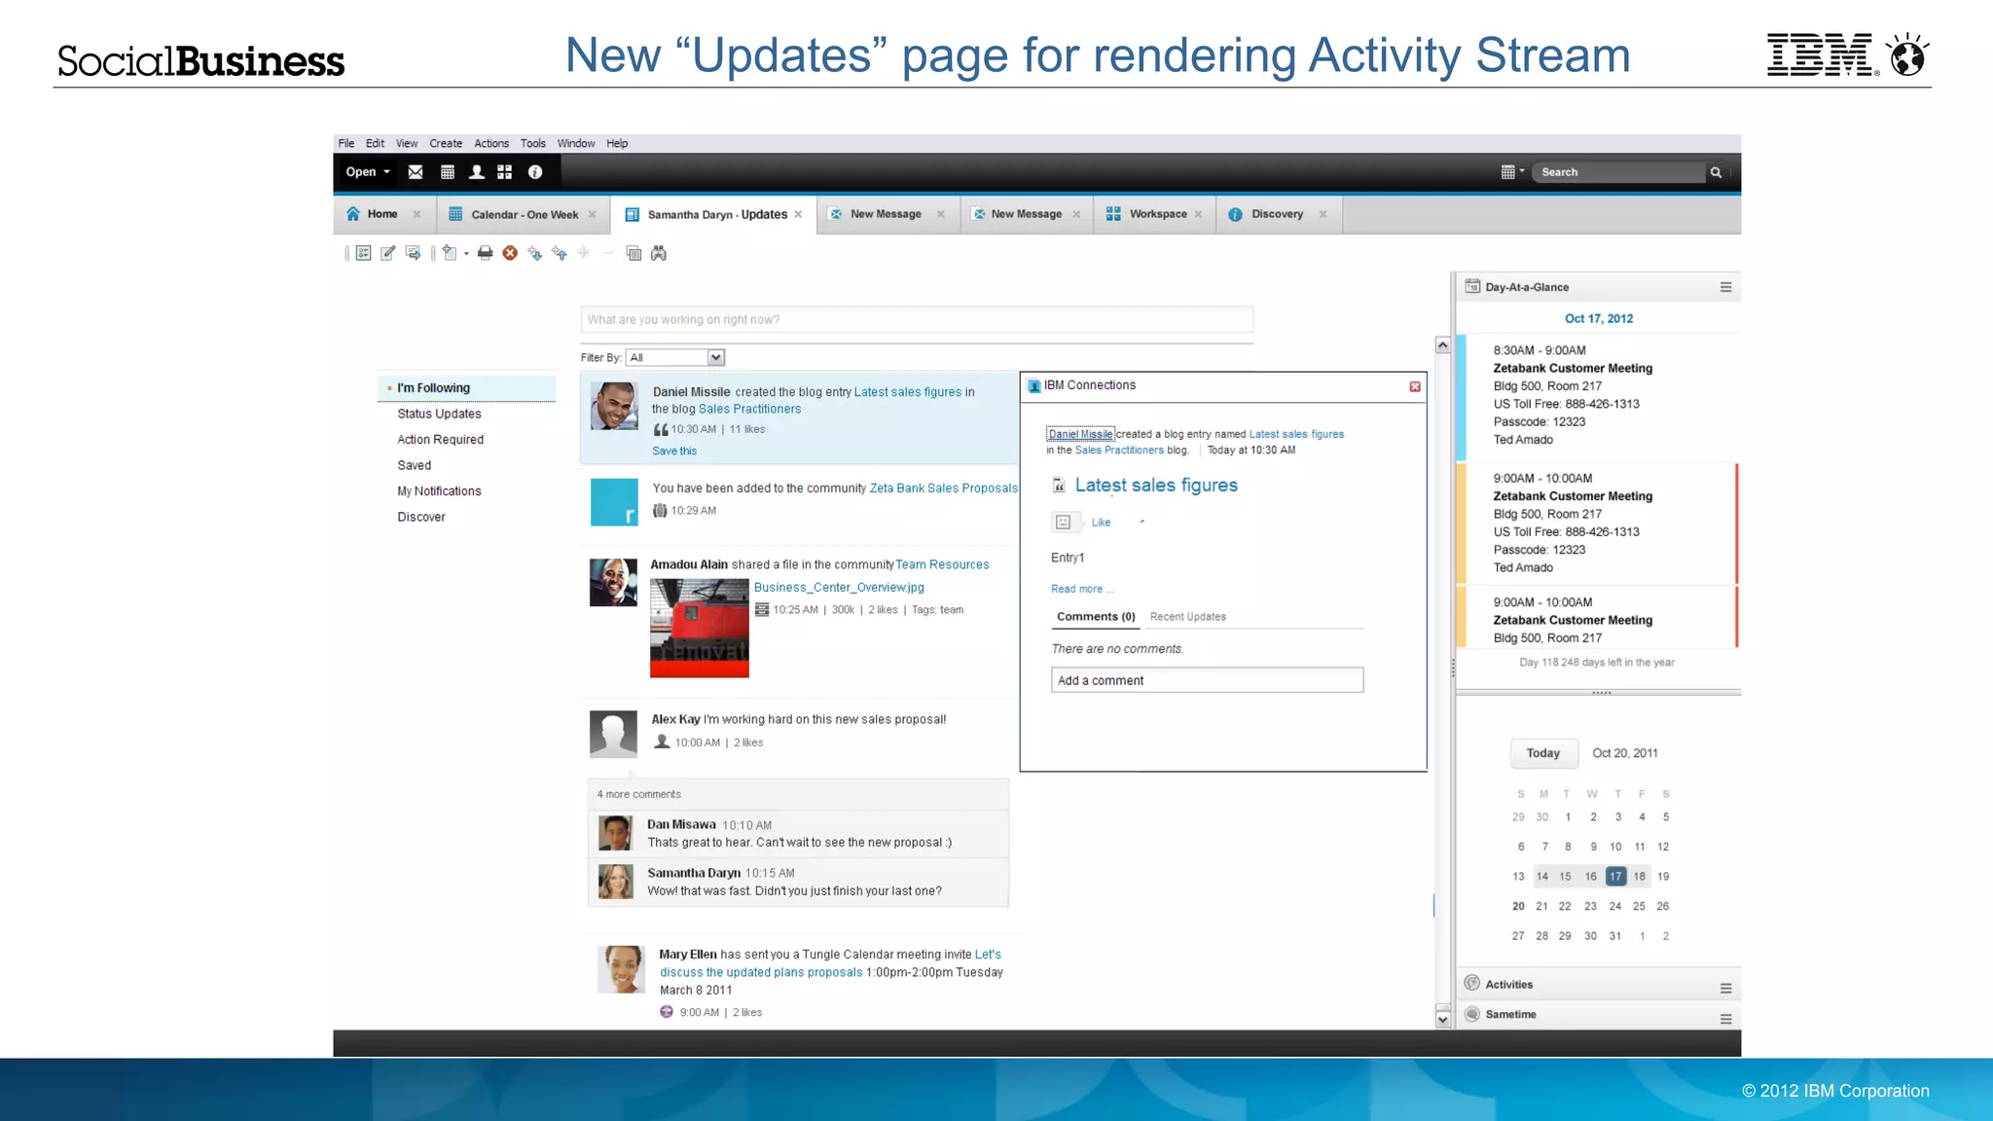Viewport: 1993px width, 1121px height.
Task: Open the Activities panel menu
Action: tap(1725, 988)
